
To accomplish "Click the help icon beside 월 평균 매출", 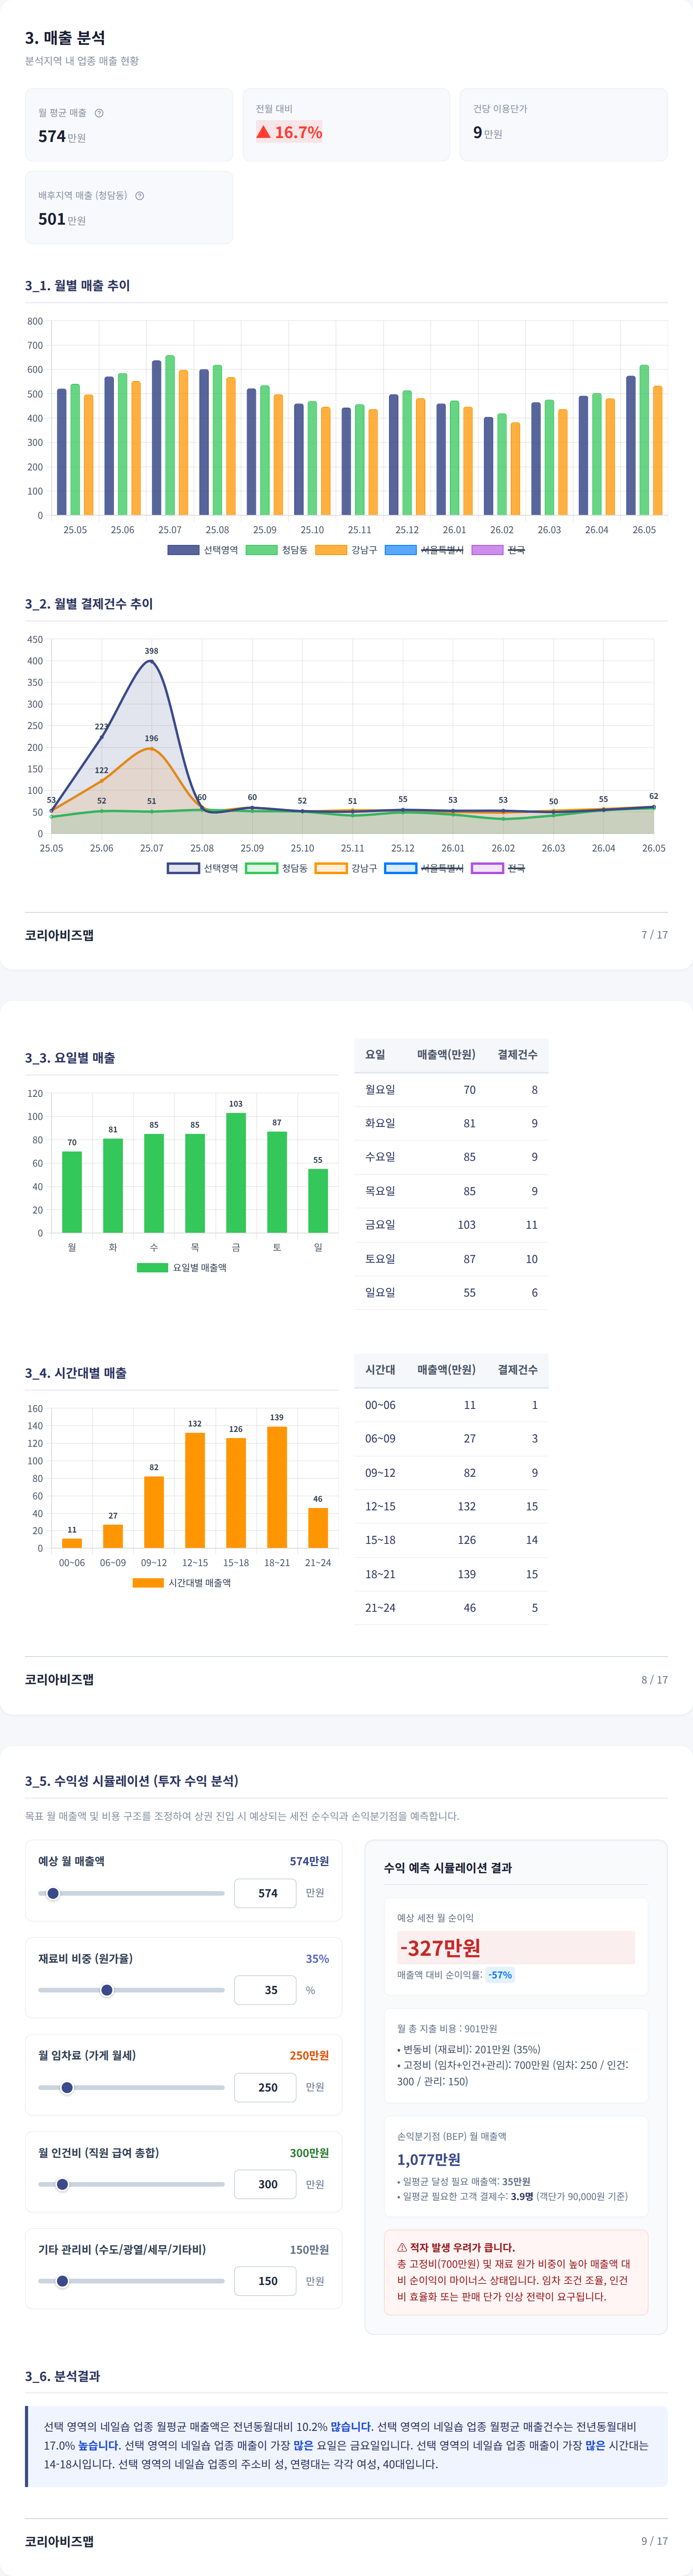I will click(x=99, y=113).
